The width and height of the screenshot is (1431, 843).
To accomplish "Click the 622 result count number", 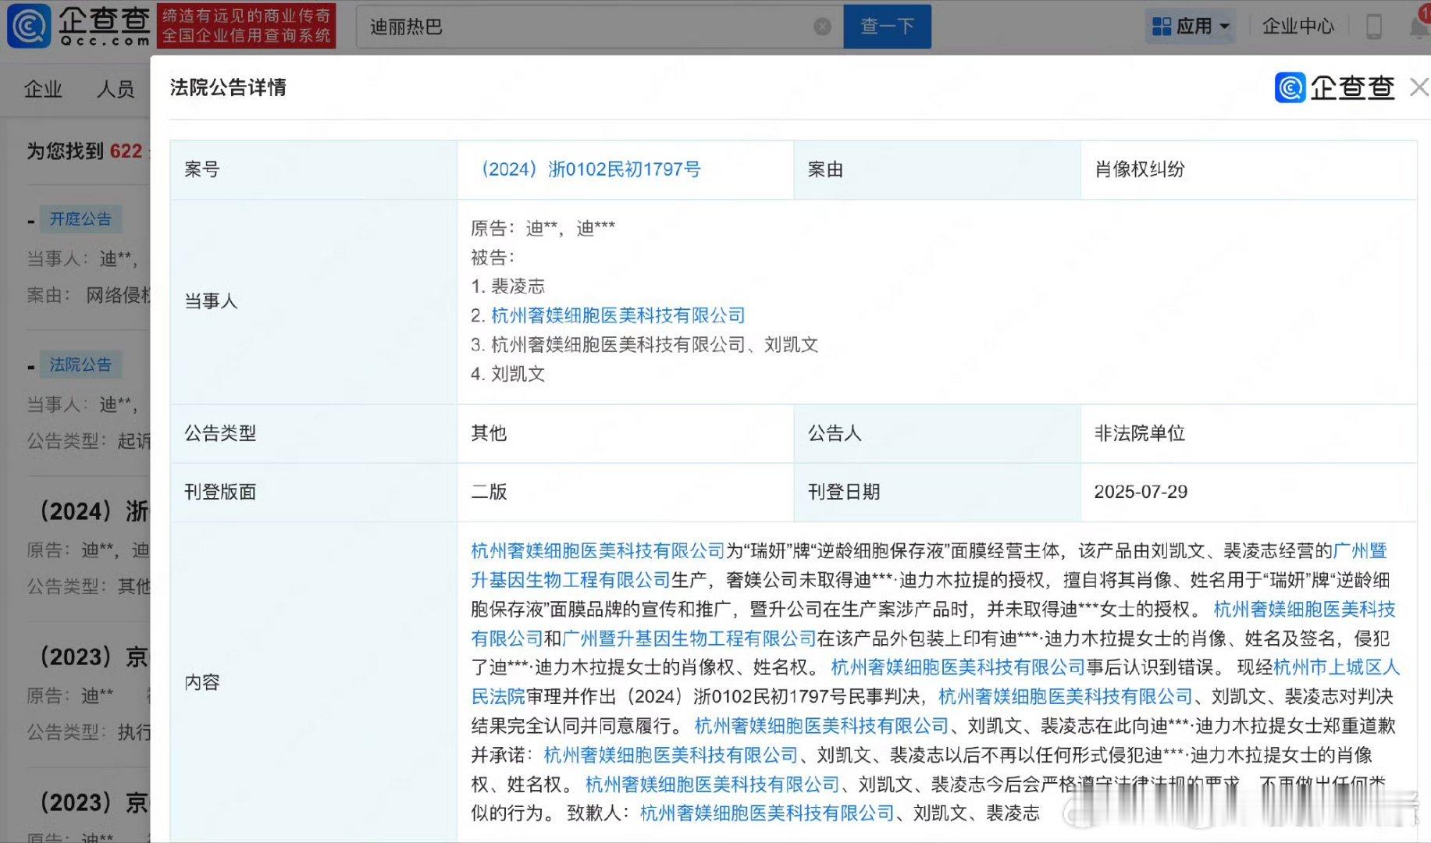I will coord(126,151).
